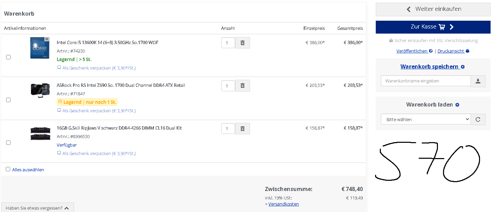Select the ASRock motherboard row checkbox
495x212 pixels.
8,100
